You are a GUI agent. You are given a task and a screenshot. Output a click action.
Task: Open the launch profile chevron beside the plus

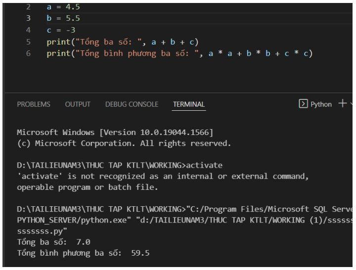point(352,104)
